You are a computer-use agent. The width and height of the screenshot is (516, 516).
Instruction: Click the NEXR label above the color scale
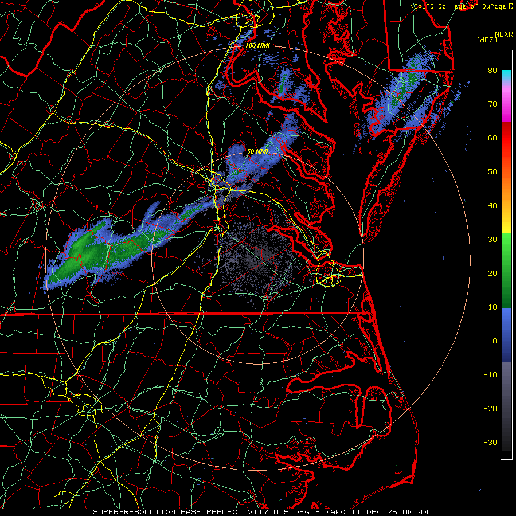(x=503, y=34)
